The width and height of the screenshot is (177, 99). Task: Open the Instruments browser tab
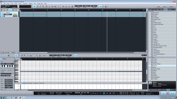click(x=154, y=90)
